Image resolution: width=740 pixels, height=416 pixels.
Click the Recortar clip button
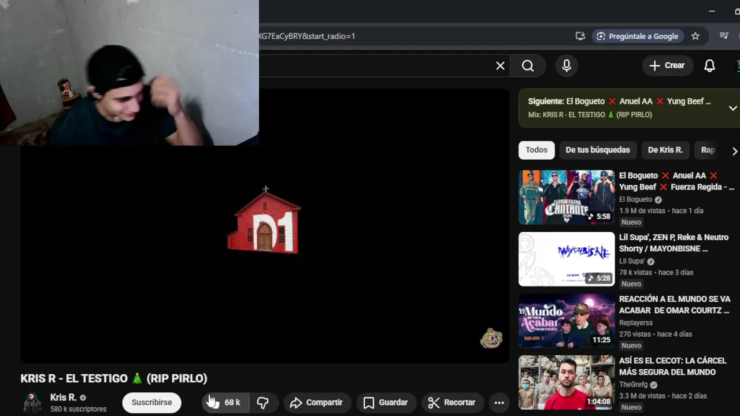(452, 403)
